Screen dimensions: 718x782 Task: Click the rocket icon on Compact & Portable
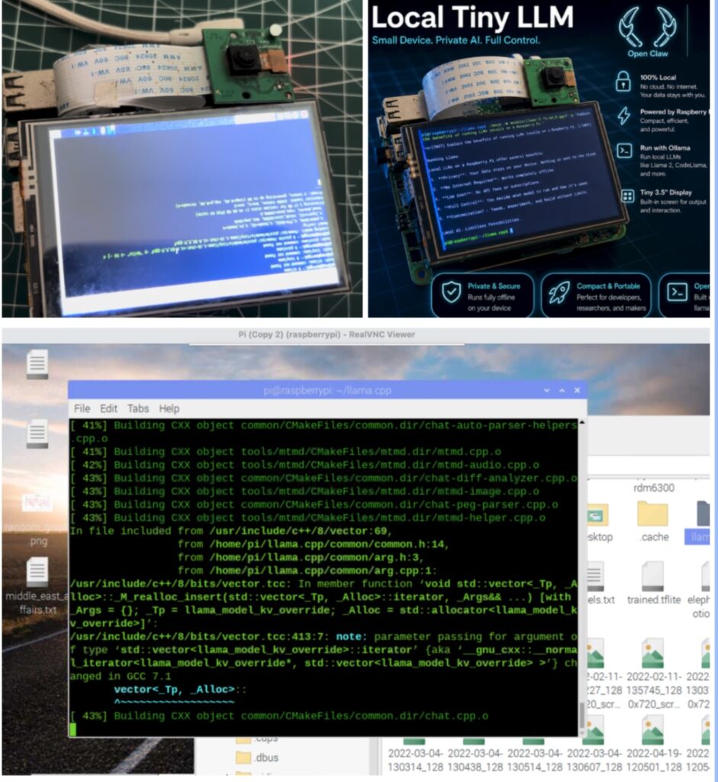pyautogui.click(x=559, y=292)
